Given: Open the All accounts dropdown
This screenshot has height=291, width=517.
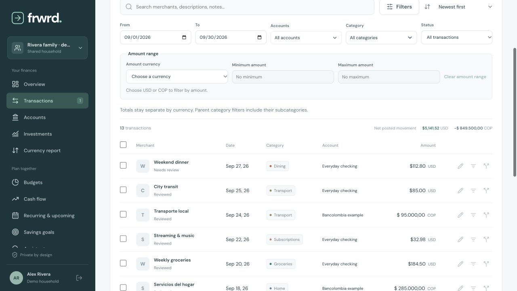Looking at the screenshot, I should pos(306,38).
